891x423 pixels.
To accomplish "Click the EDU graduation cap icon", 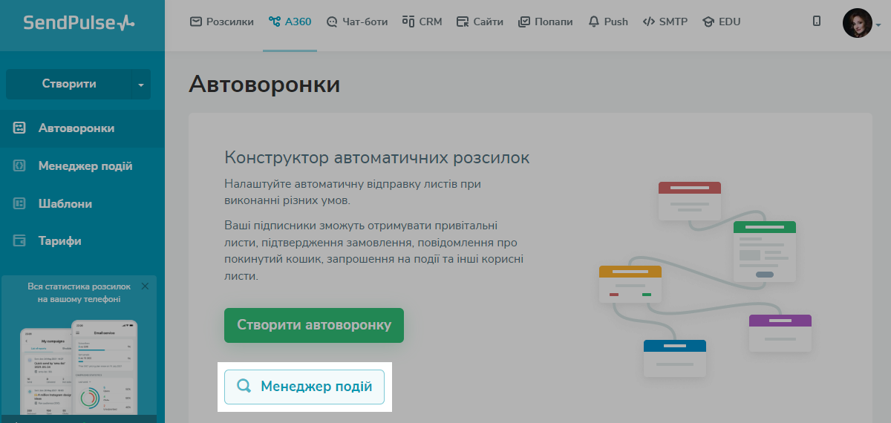I will pos(708,22).
